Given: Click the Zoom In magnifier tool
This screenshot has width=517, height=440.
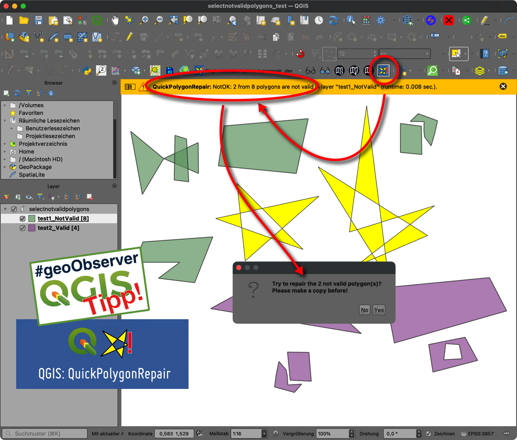Looking at the screenshot, I should (144, 20).
